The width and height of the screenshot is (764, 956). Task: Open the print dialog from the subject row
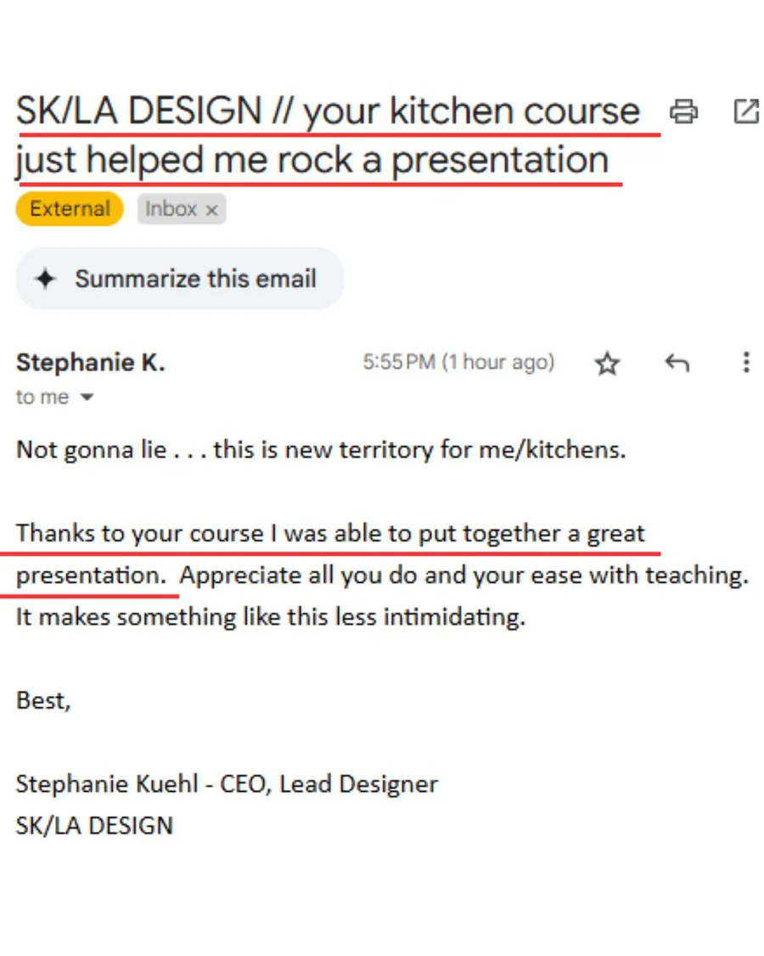[684, 110]
